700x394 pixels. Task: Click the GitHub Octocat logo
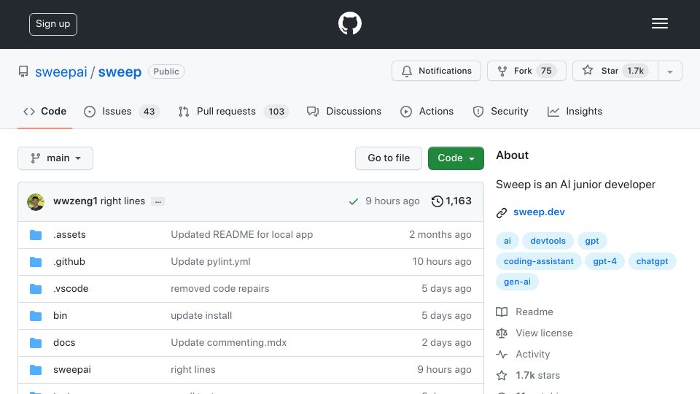[x=349, y=23]
